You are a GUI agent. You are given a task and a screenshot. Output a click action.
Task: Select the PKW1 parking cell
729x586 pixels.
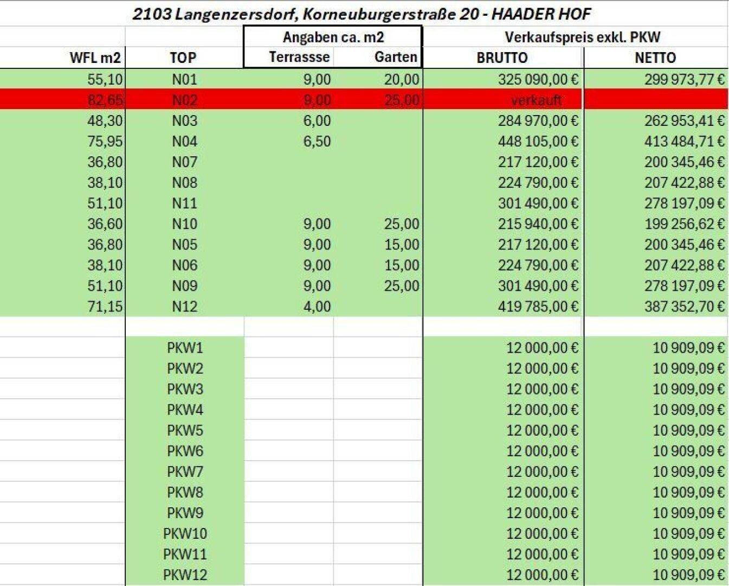(184, 347)
